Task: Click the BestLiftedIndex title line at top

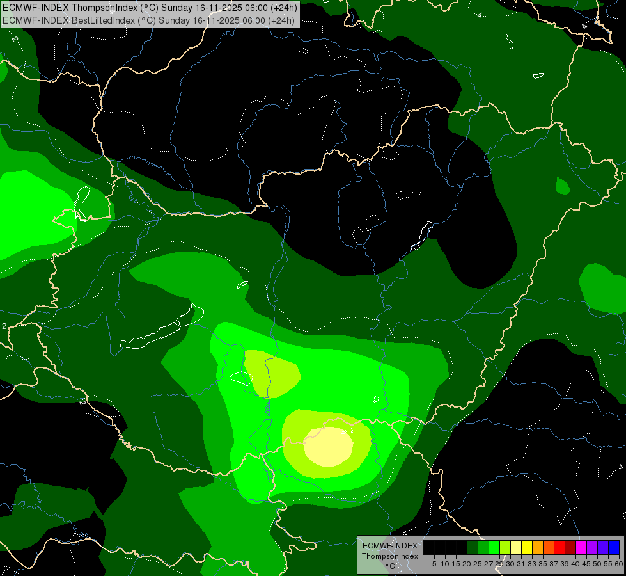Action: tap(148, 20)
